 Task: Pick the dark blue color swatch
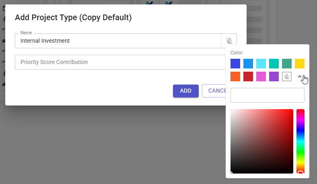coord(235,64)
